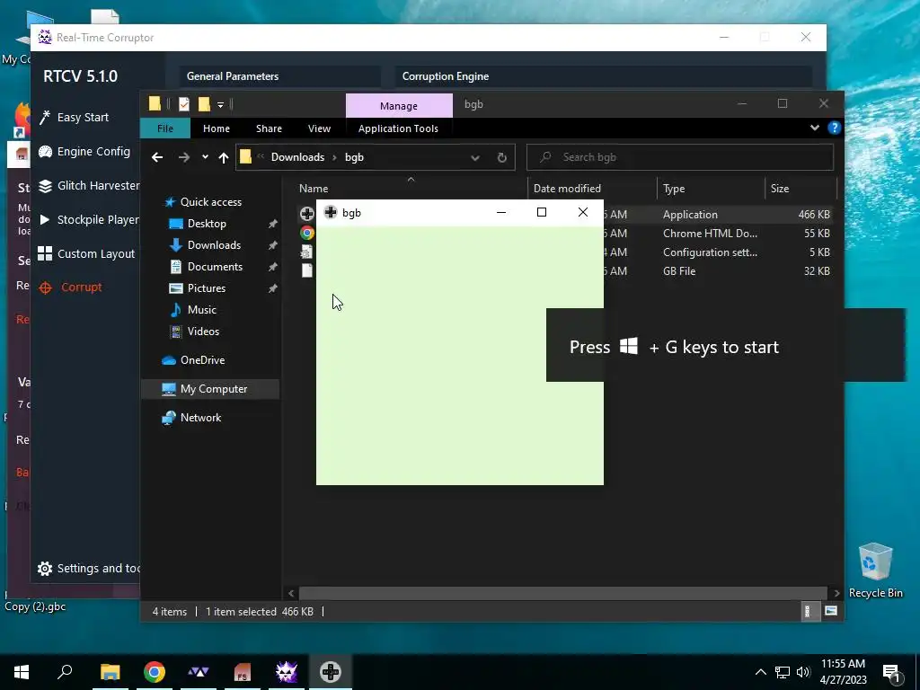Open Glitch Harvester in RTCV sidebar
Viewport: 920px width, 690px height.
[x=89, y=185]
